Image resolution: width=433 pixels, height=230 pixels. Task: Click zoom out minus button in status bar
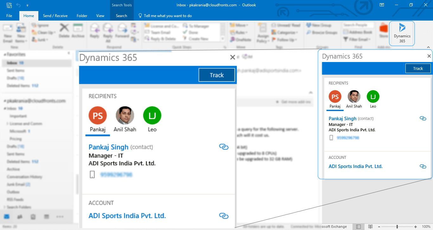379,227
